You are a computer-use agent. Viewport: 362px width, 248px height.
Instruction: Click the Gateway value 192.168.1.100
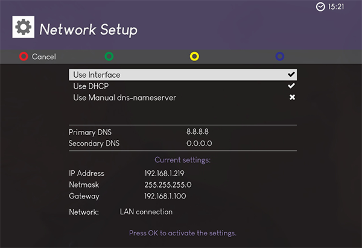pos(165,196)
